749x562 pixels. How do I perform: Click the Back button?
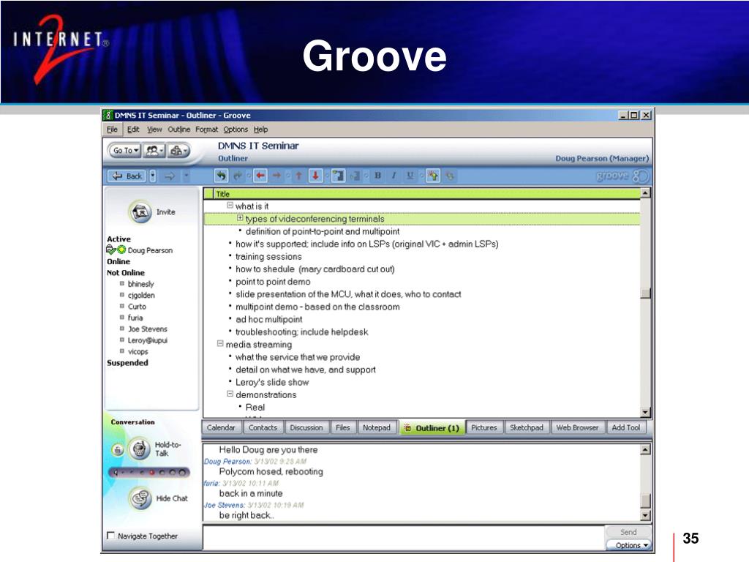point(127,176)
